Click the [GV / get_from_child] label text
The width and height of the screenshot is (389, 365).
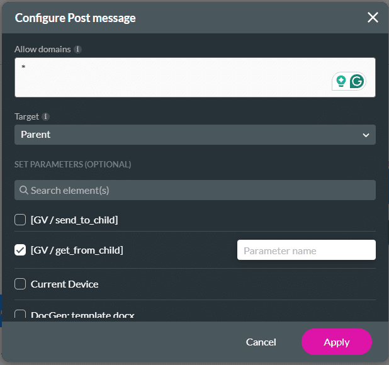pos(77,250)
